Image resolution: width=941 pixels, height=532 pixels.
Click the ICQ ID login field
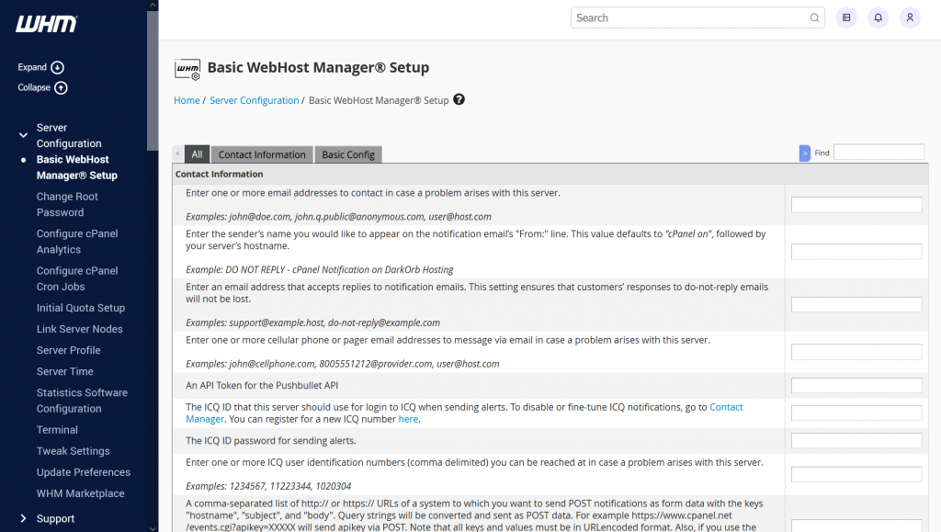point(856,413)
